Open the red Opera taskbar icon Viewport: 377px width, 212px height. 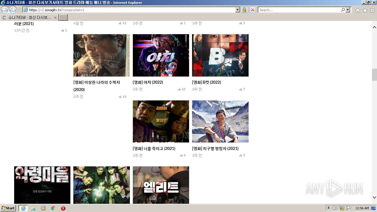coord(63,208)
